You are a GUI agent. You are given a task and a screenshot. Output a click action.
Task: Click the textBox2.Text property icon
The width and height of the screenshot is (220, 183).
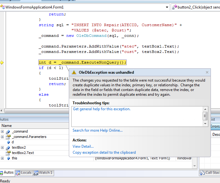point(8,153)
